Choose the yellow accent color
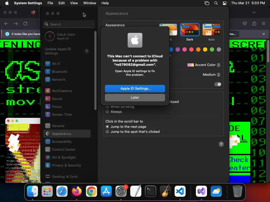 (x=205, y=50)
